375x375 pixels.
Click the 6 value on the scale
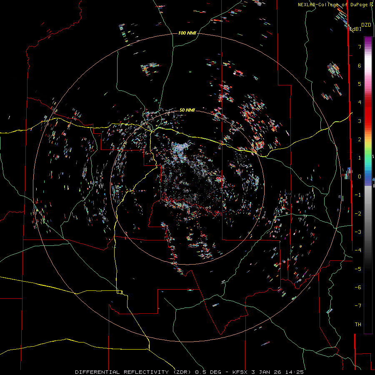pyautogui.click(x=360, y=65)
